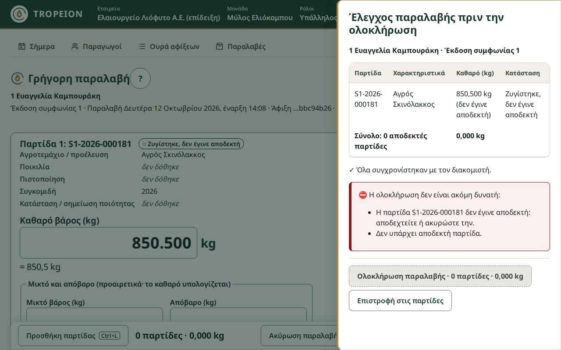This screenshot has width=561, height=350.
Task: Switch to Ουρά αφίξεων tab
Action: tap(169, 46)
